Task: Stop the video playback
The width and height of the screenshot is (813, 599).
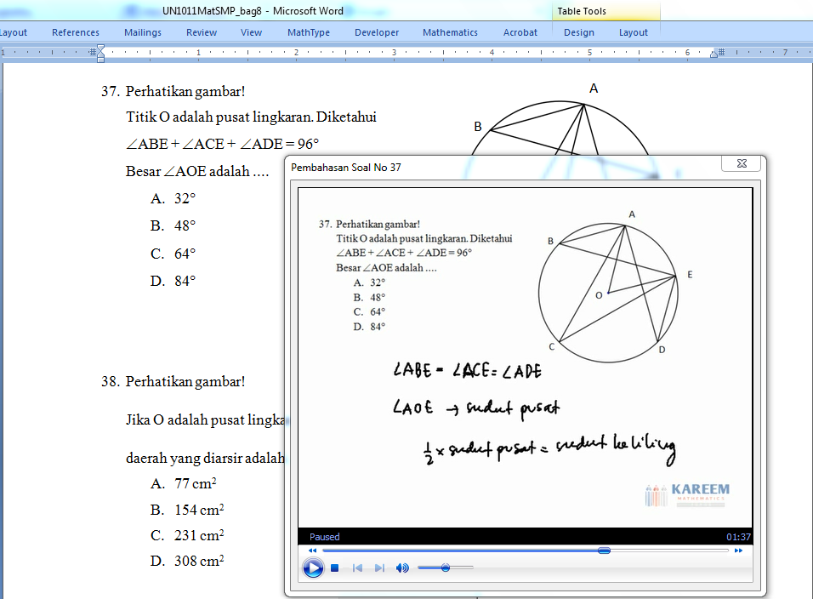Action: (x=335, y=568)
